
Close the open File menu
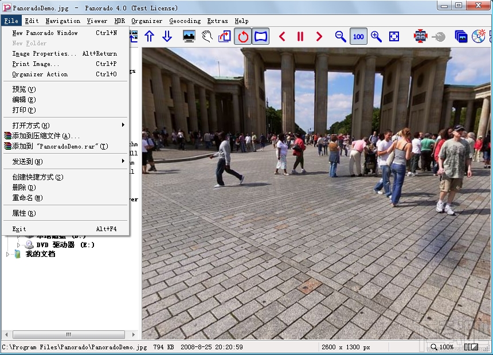tap(11, 21)
